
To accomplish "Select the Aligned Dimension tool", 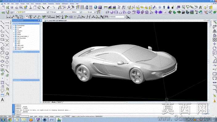I will click(x=13, y=17).
